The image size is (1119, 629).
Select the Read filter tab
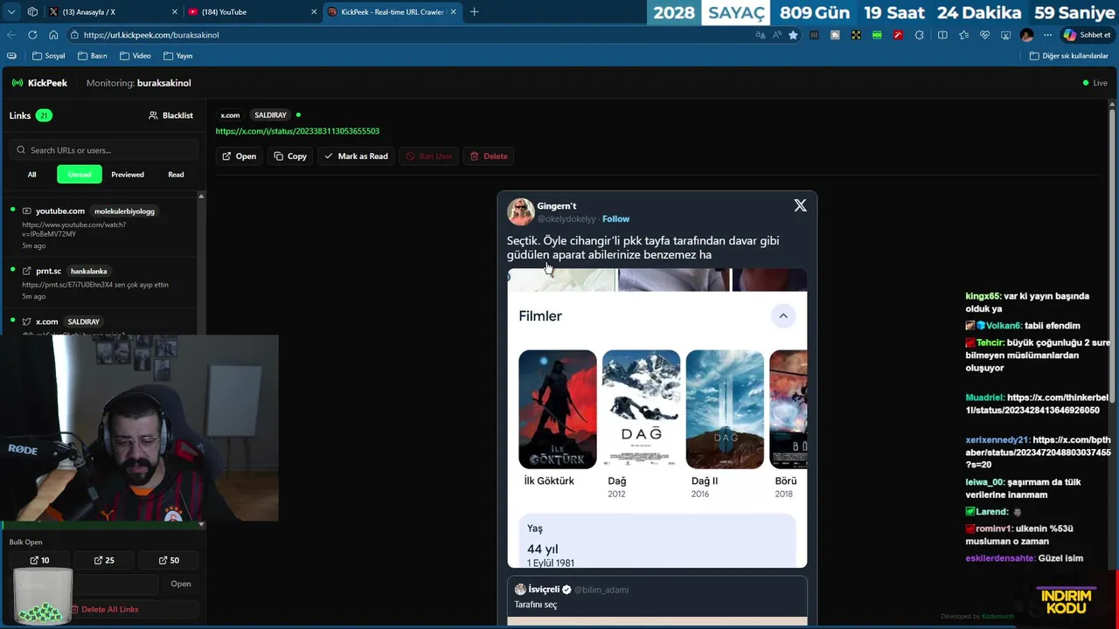(176, 175)
